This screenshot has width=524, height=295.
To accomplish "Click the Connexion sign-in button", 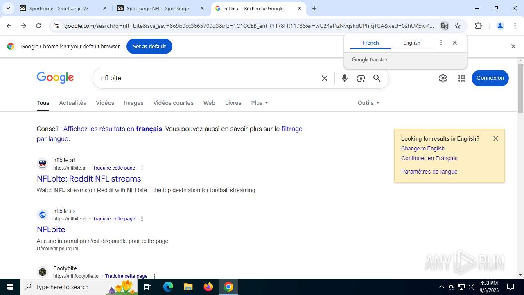I will click(490, 78).
